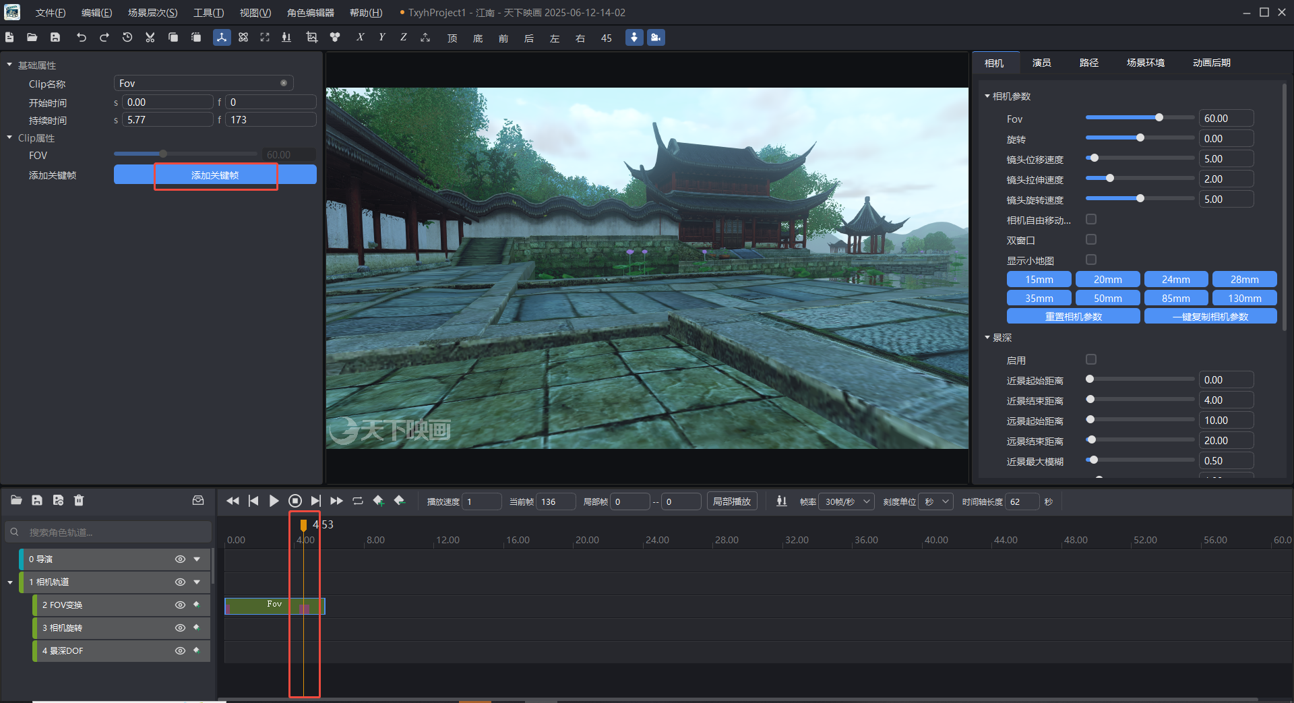Collapse the Clip属性 section
1294x703 pixels.
click(x=9, y=137)
